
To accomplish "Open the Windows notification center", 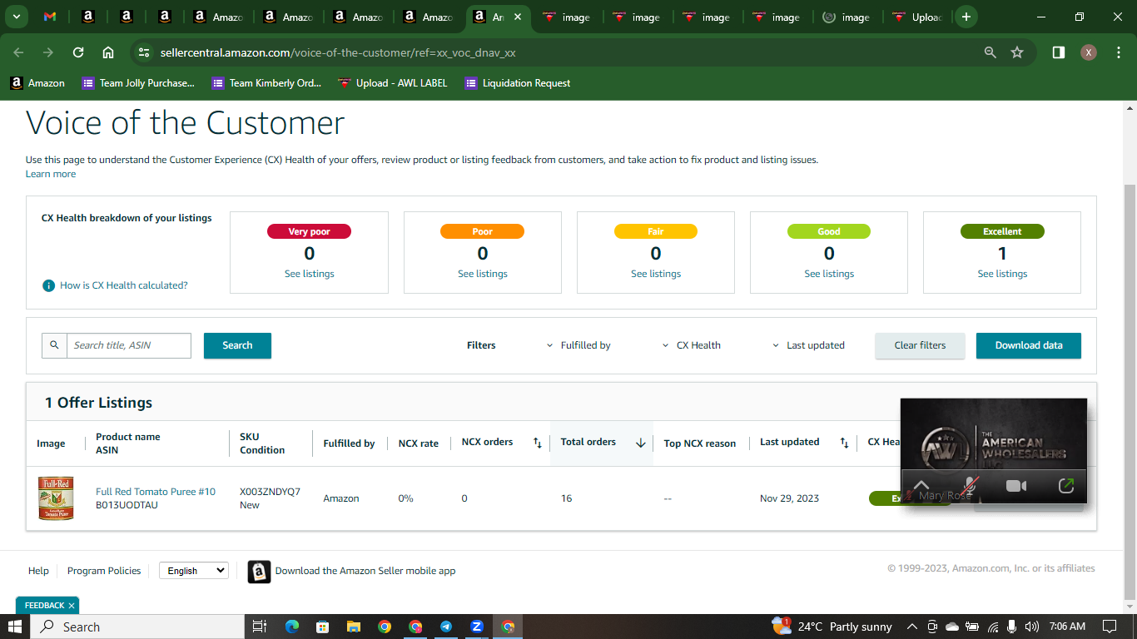I will pyautogui.click(x=1109, y=627).
